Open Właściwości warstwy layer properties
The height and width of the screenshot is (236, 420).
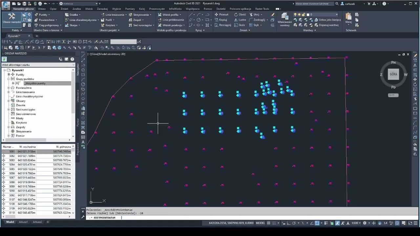[x=285, y=20]
